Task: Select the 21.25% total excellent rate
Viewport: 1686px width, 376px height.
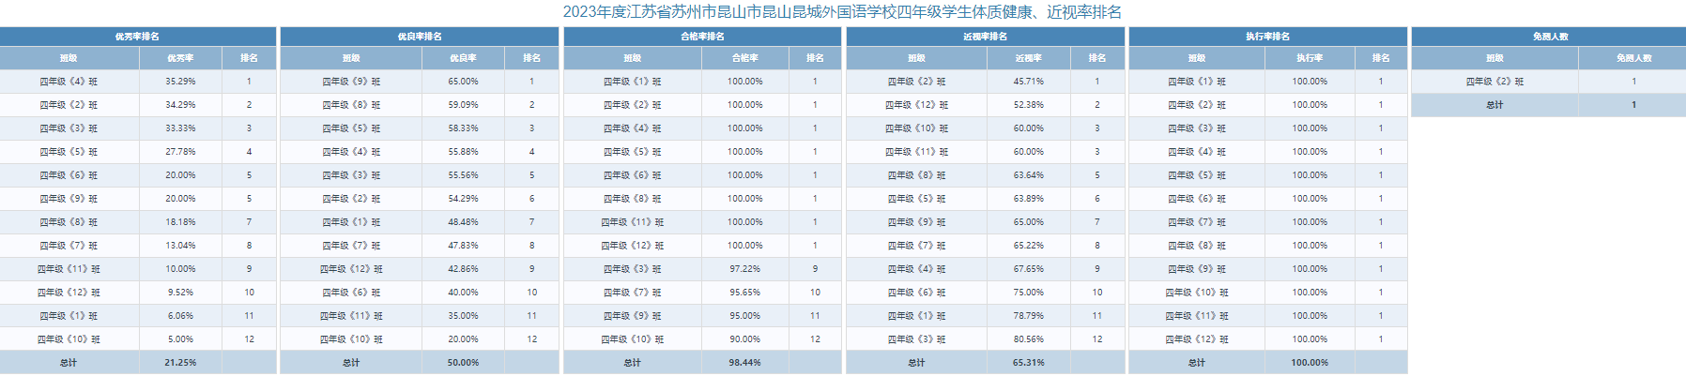Action: coord(180,363)
